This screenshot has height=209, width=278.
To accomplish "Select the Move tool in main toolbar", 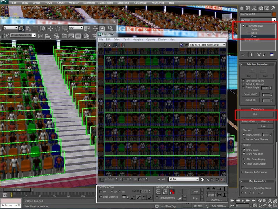I will [51, 29].
